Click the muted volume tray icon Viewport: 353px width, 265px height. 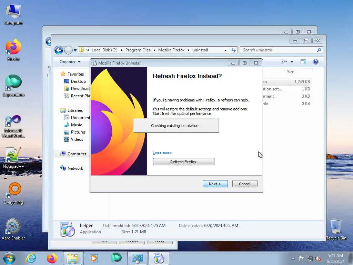point(318,258)
